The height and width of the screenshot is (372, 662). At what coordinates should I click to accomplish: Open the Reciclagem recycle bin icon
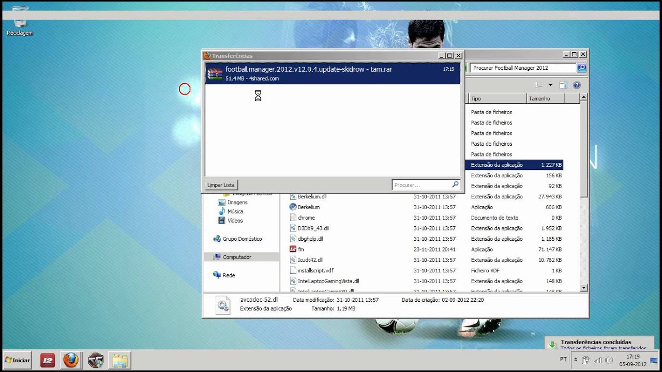click(20, 22)
